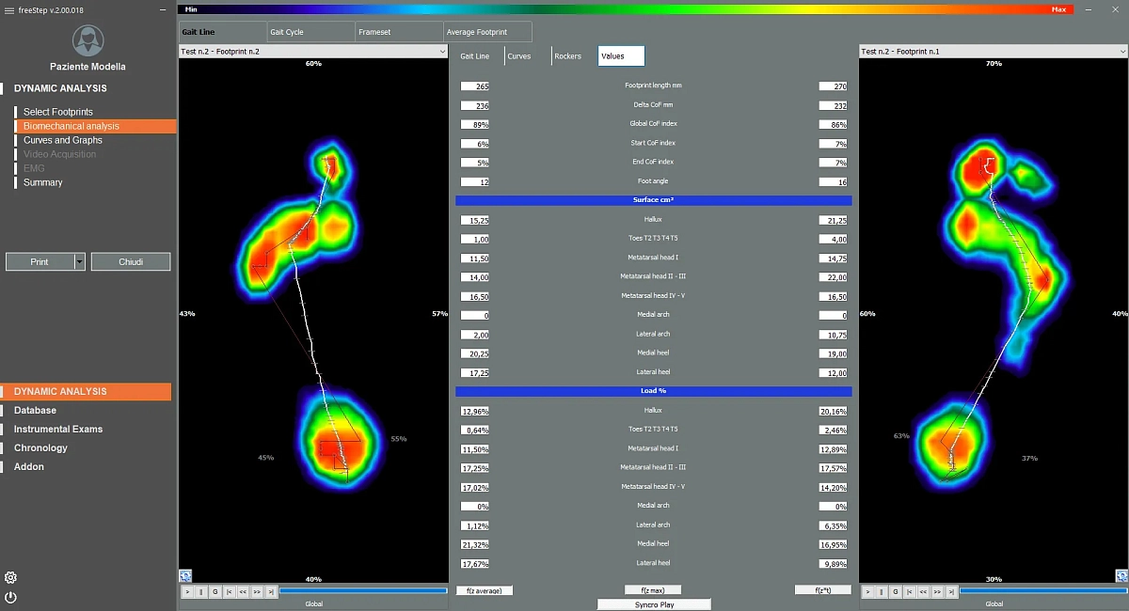Pause the right footprint playback
1129x611 pixels.
[882, 591]
